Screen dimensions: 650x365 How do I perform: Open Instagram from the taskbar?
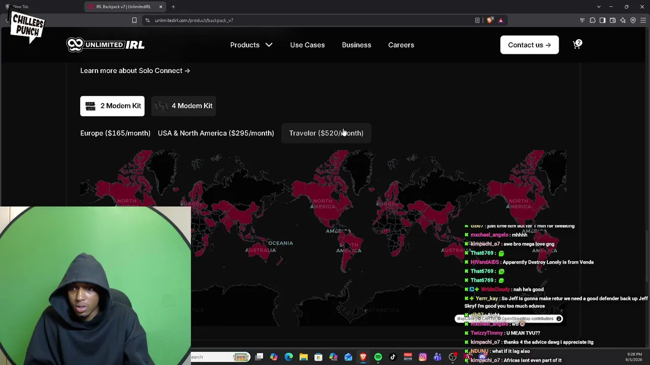[422, 357]
